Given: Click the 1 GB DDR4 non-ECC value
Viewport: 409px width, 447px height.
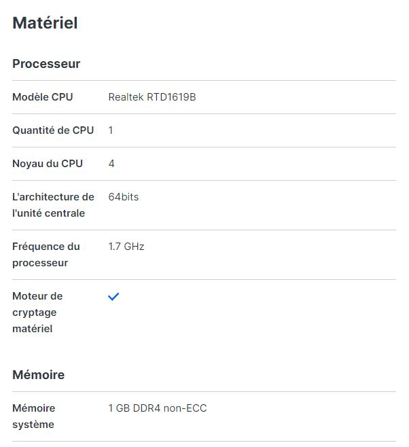Looking at the screenshot, I should coord(158,408).
